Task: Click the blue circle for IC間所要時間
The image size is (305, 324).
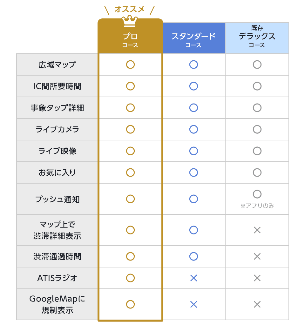Action: (193, 86)
